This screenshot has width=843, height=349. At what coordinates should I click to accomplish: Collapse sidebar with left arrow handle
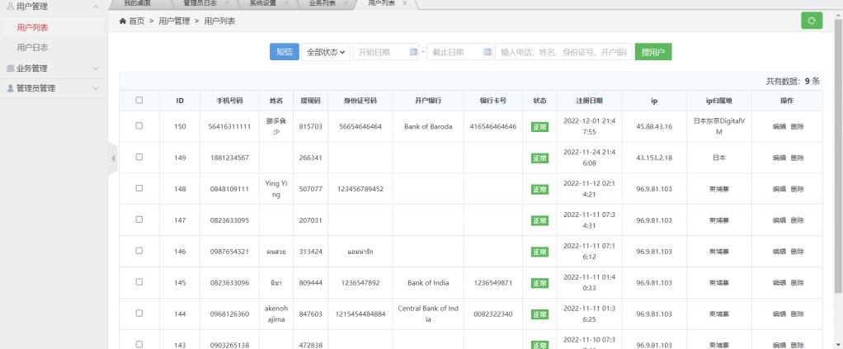point(113,158)
